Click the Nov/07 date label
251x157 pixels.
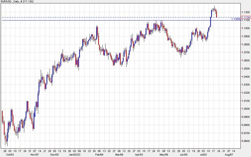(x=34, y=154)
